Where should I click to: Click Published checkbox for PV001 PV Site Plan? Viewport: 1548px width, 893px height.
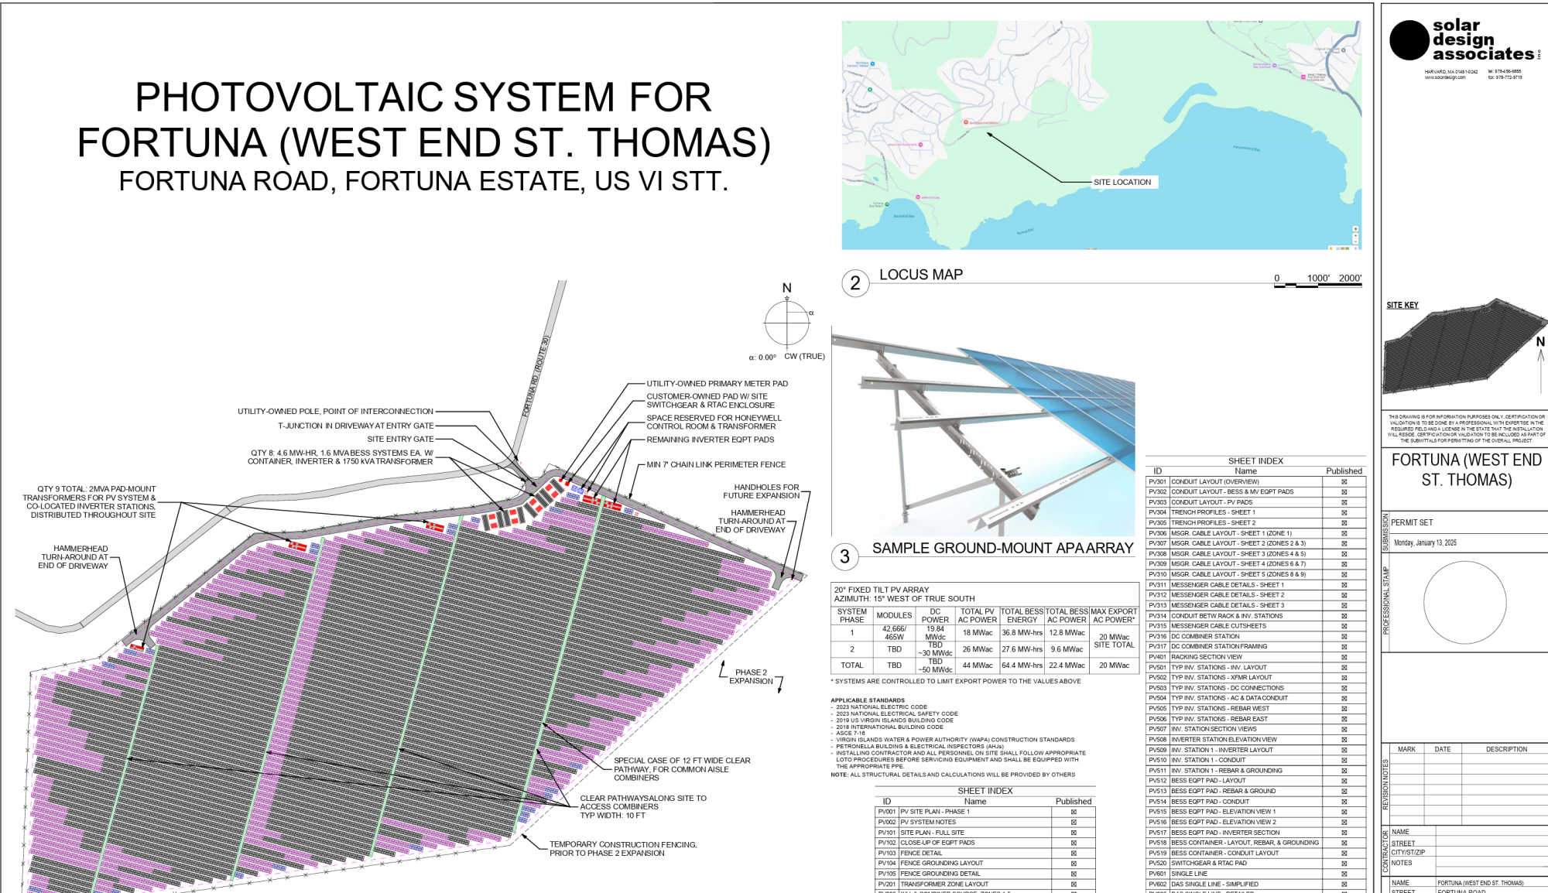click(1074, 812)
